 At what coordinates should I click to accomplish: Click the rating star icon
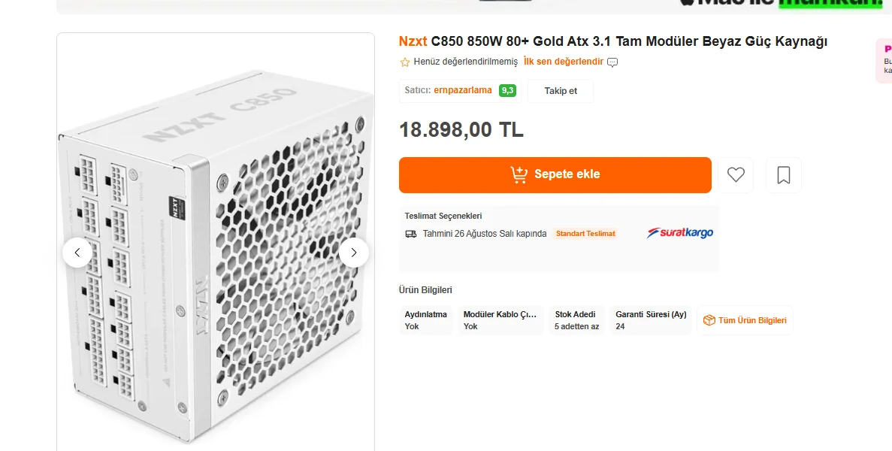pyautogui.click(x=405, y=62)
